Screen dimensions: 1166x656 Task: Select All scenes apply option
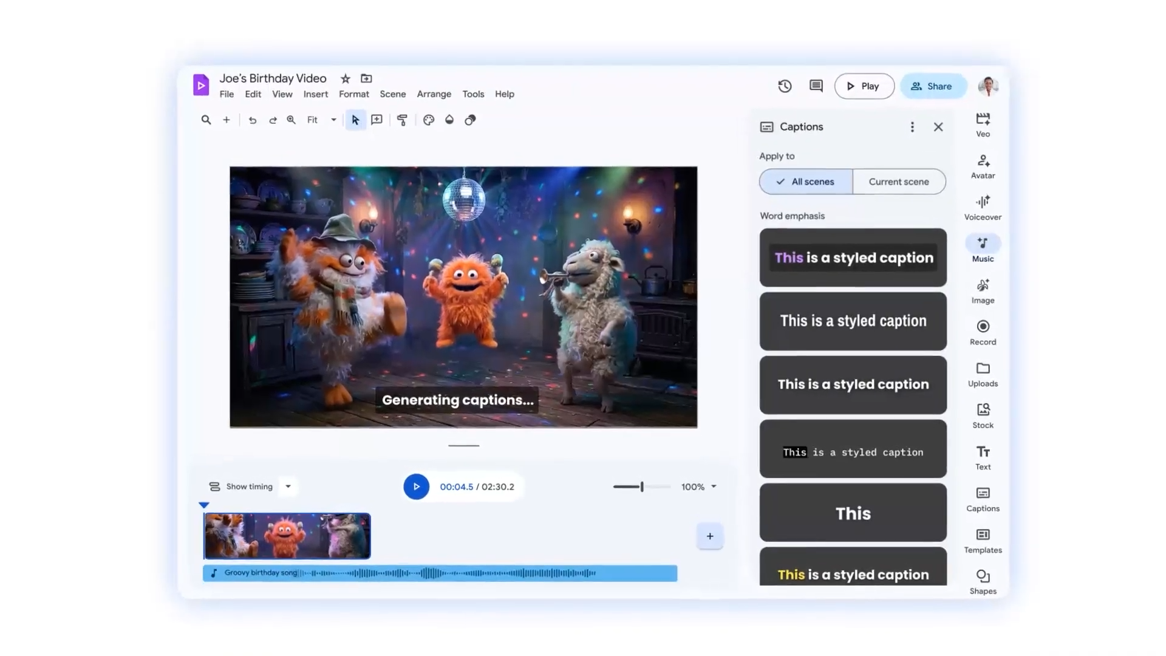[806, 182]
